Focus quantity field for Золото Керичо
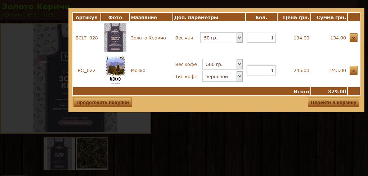 coord(261,38)
